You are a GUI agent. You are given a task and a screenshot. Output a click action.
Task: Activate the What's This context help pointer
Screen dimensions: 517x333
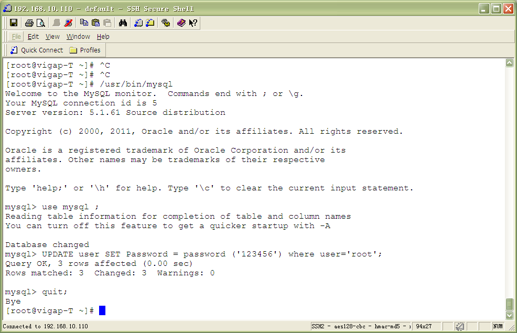pos(193,23)
